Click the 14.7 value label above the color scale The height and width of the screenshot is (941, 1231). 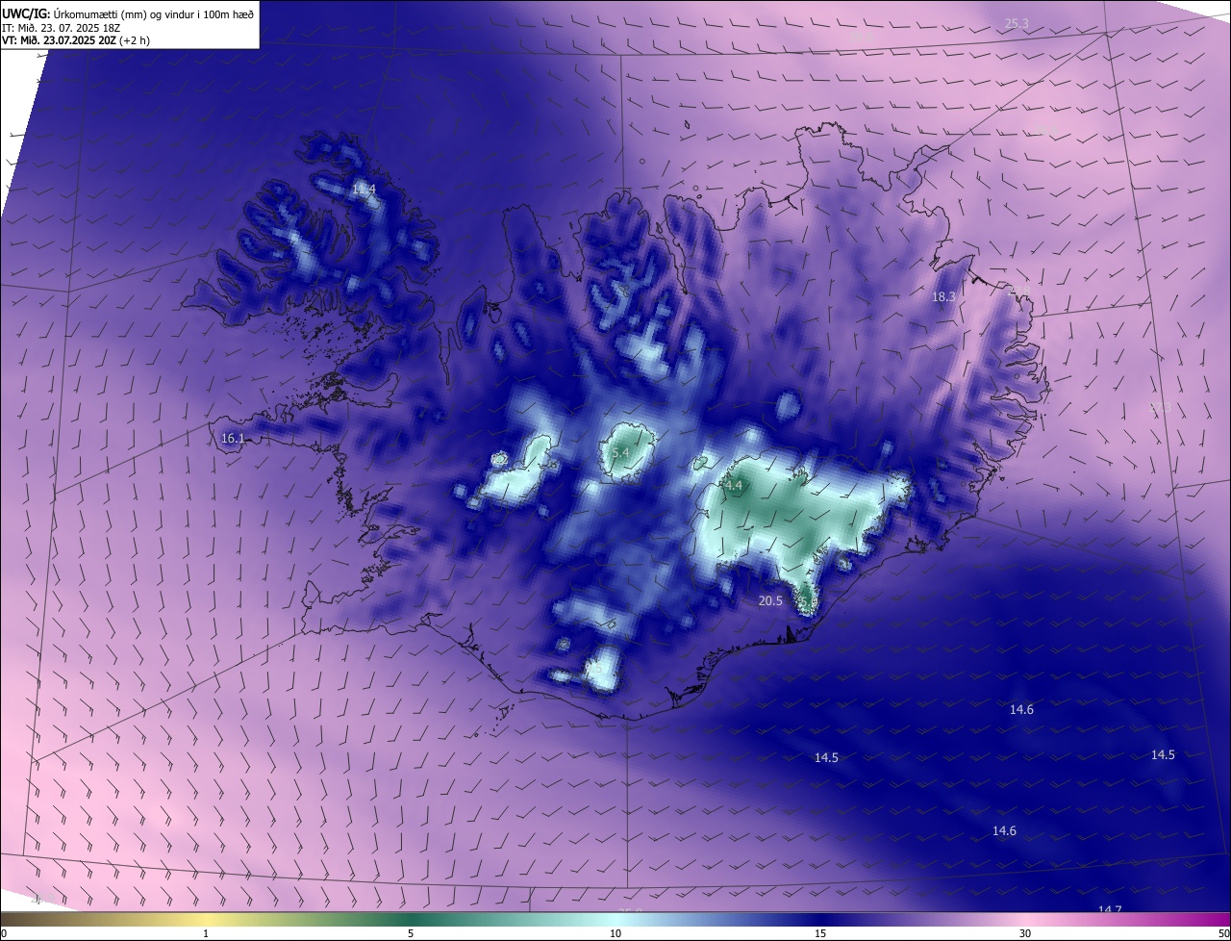(x=1110, y=910)
